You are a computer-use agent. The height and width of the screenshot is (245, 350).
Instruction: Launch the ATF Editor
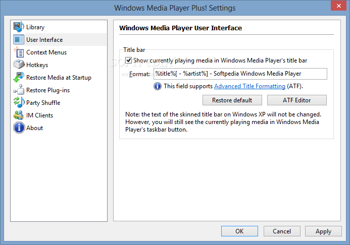click(x=296, y=100)
